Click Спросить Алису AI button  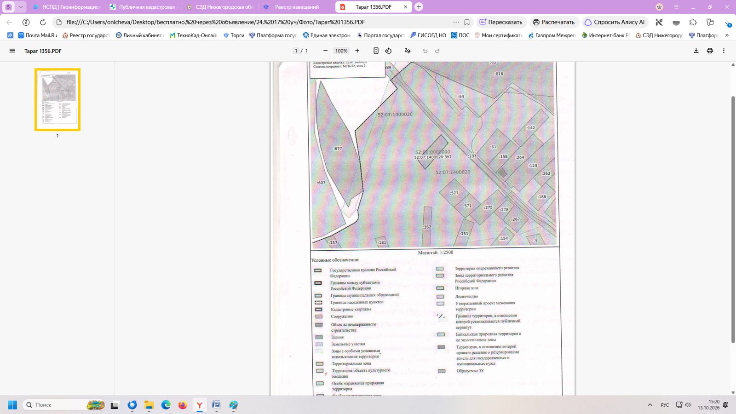tap(615, 22)
